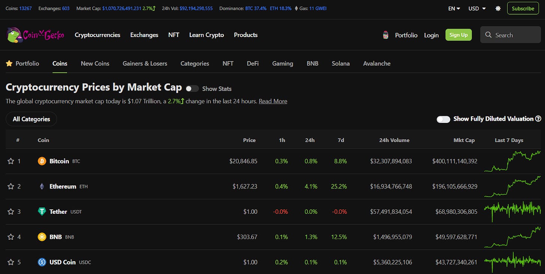Click the CoinGecko logo
This screenshot has height=274, width=545.
click(36, 35)
